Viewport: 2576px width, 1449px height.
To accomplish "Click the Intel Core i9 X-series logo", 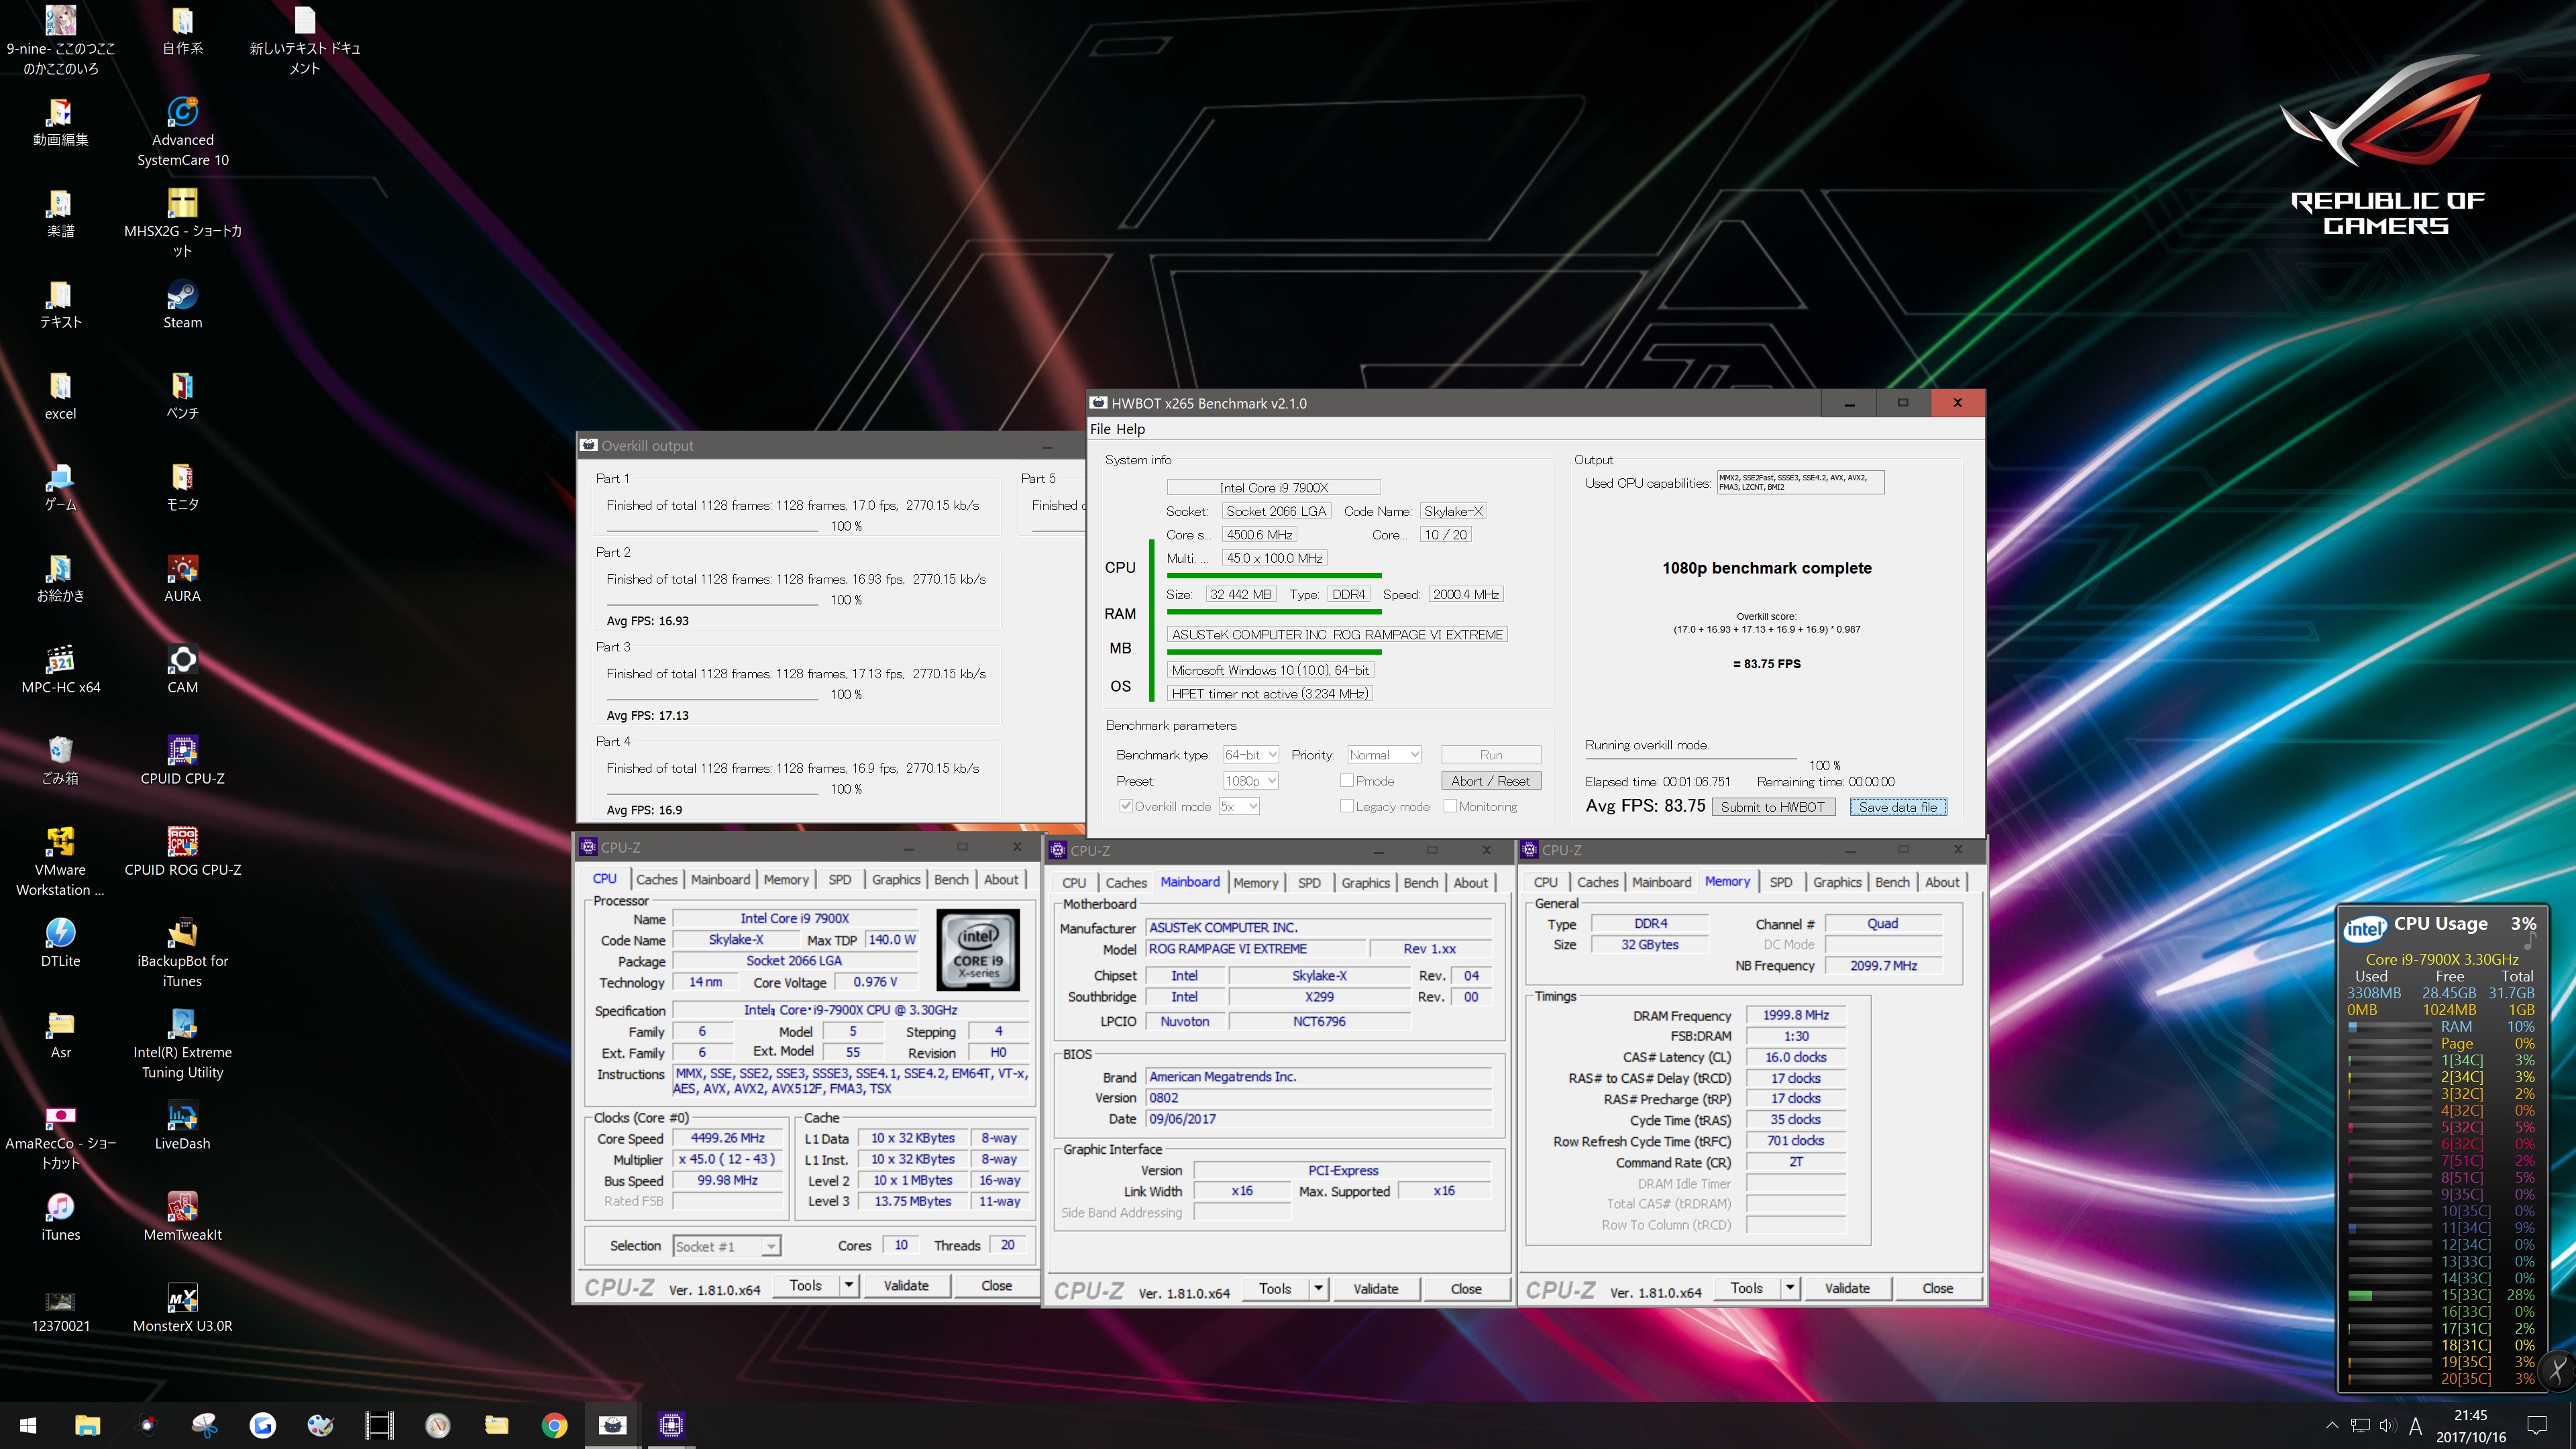I will click(978, 949).
